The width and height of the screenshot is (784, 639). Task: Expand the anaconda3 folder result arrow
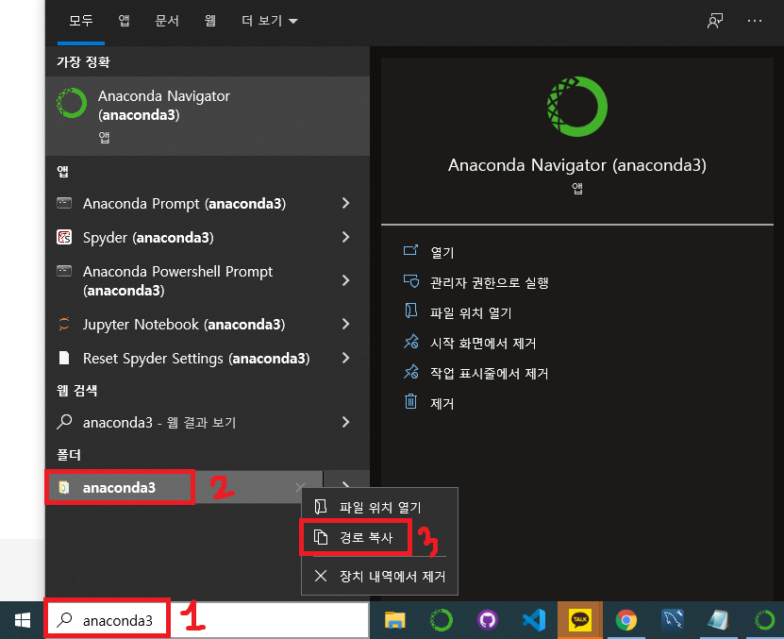[x=345, y=483]
